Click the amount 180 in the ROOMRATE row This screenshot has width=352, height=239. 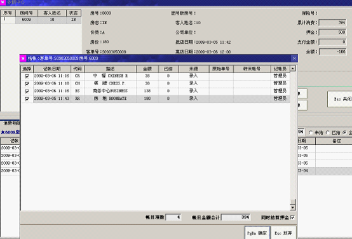147,99
